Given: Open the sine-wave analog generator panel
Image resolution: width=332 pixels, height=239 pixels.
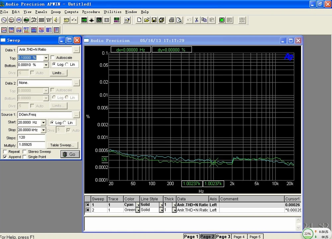Looking at the screenshot, I should point(4,20).
